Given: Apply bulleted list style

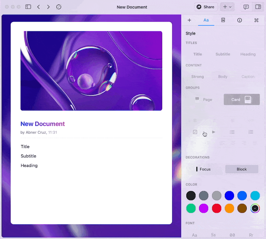Looking at the screenshot, I should [232, 132].
